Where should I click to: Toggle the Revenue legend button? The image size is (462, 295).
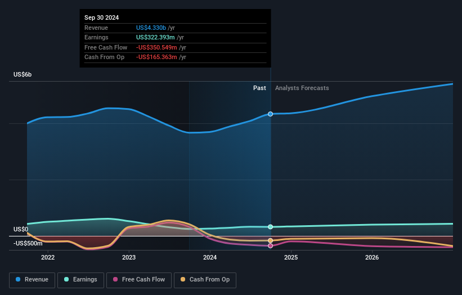[x=32, y=280]
